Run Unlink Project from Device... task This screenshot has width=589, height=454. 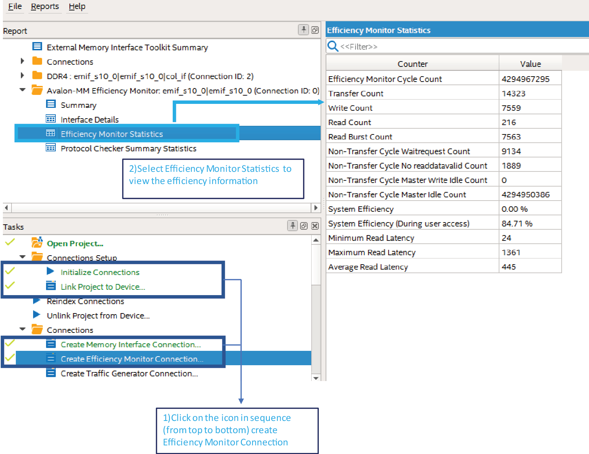click(98, 316)
